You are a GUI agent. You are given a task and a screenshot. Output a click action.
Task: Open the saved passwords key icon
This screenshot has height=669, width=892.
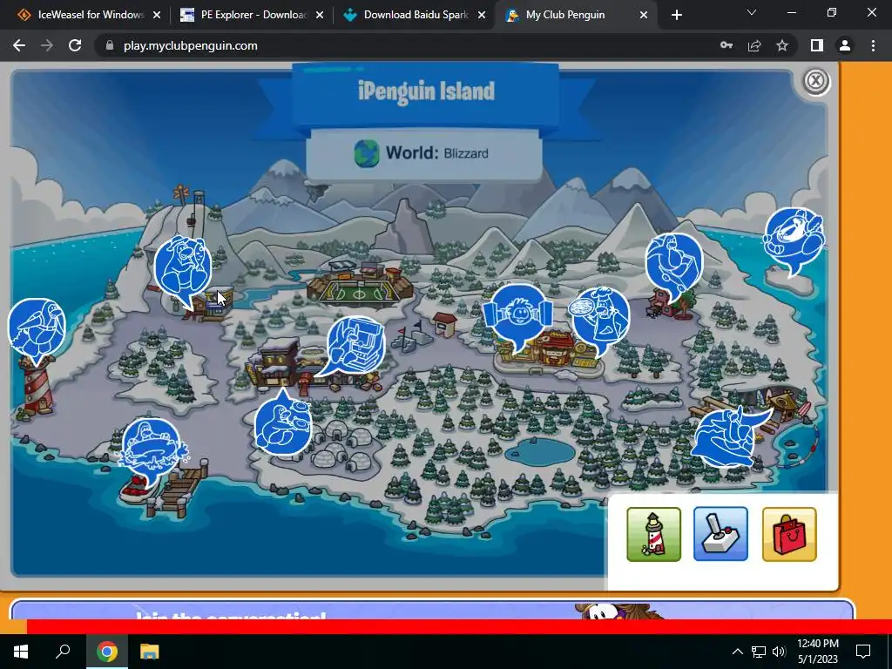[x=726, y=45]
